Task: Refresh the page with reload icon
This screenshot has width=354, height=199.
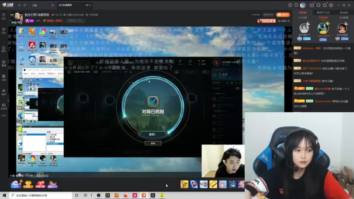Action: pos(25,5)
